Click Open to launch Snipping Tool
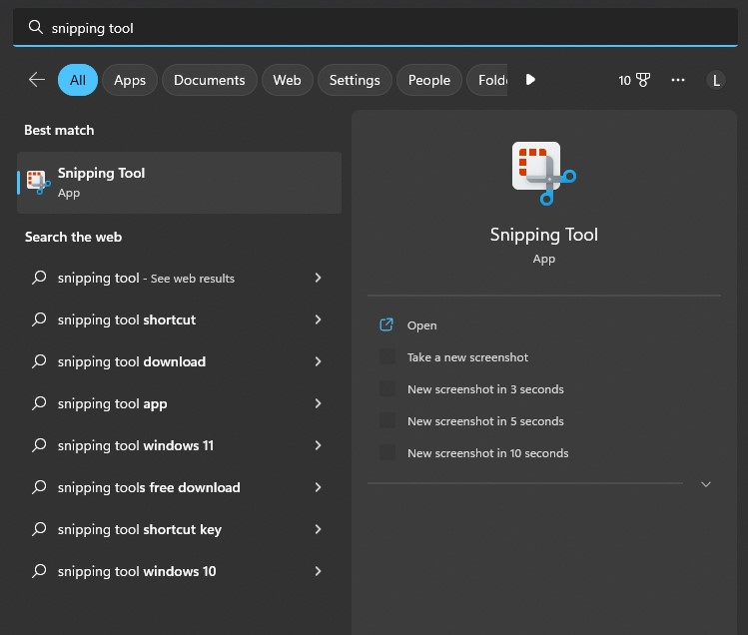748x635 pixels. [x=421, y=325]
